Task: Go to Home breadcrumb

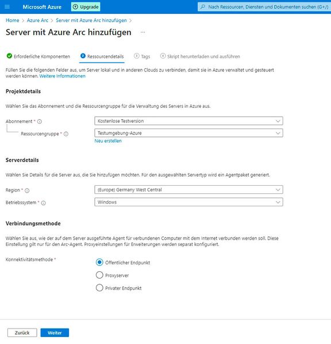Action: [x=12, y=21]
